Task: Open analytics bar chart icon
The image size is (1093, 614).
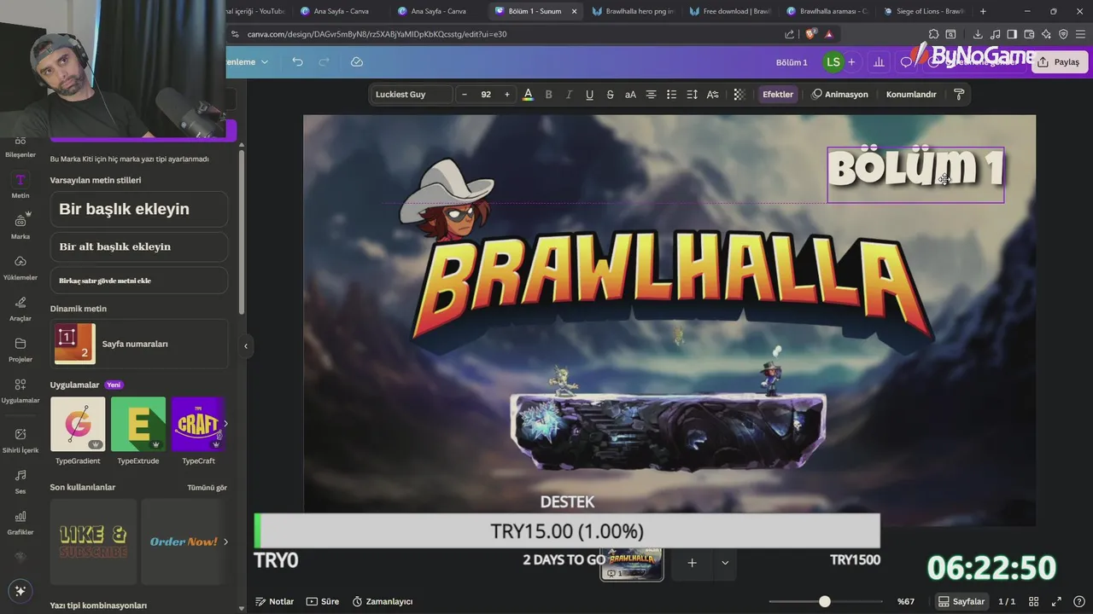Action: click(879, 62)
